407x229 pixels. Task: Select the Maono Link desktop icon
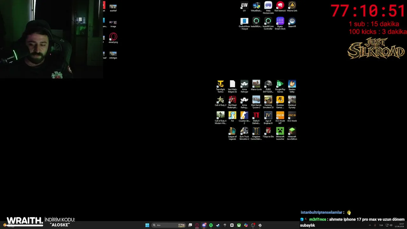[292, 7]
